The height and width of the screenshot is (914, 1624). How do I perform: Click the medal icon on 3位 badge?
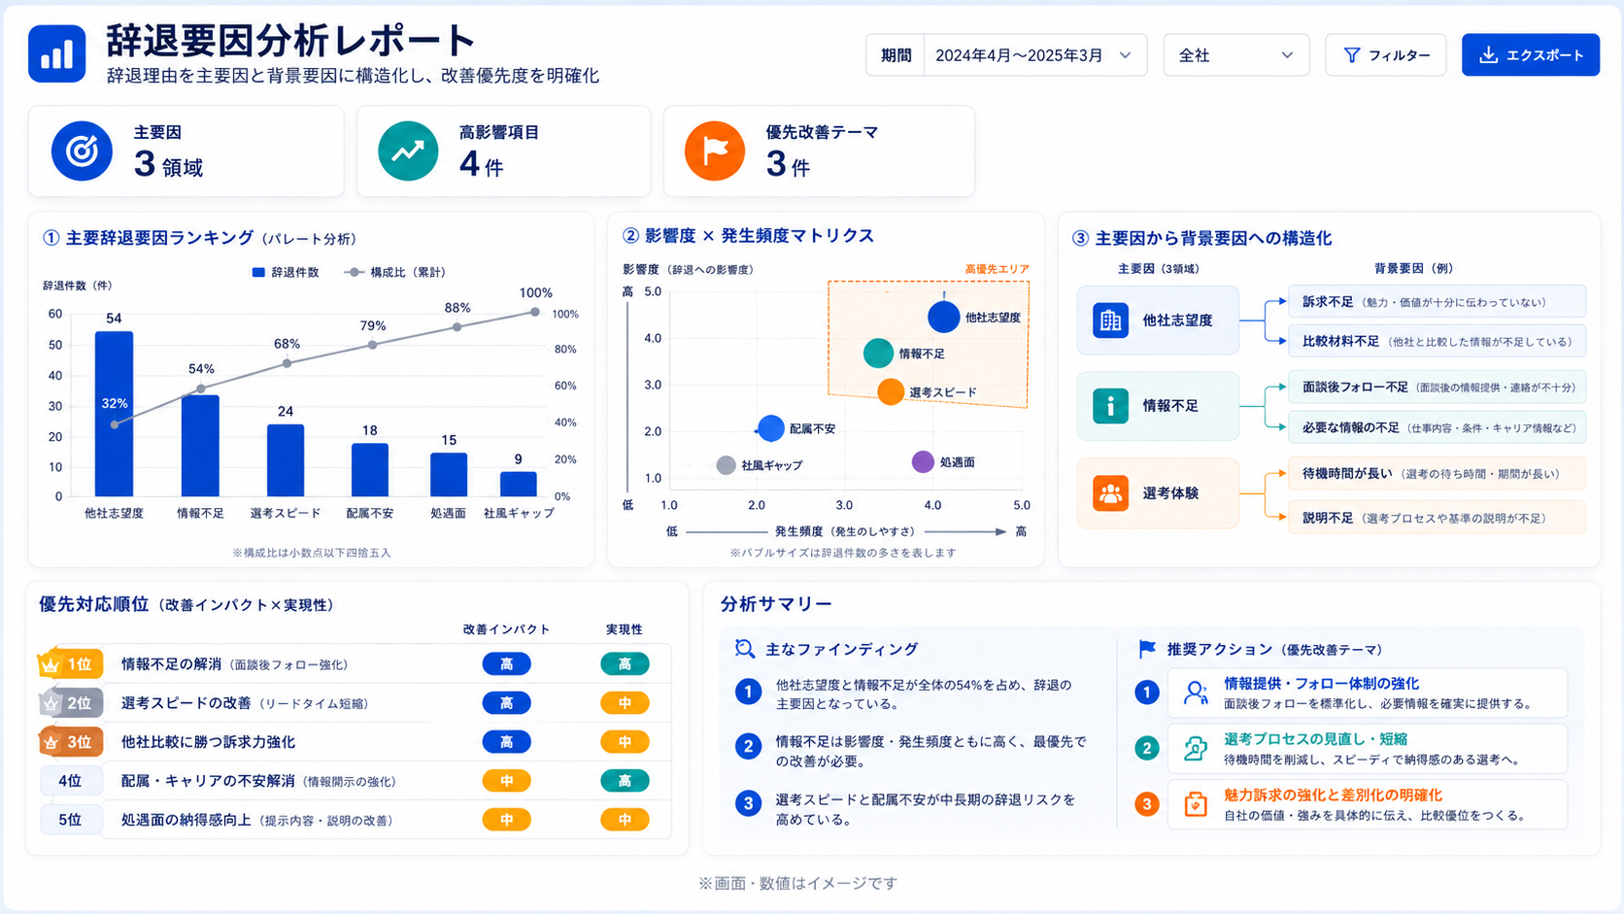point(51,742)
